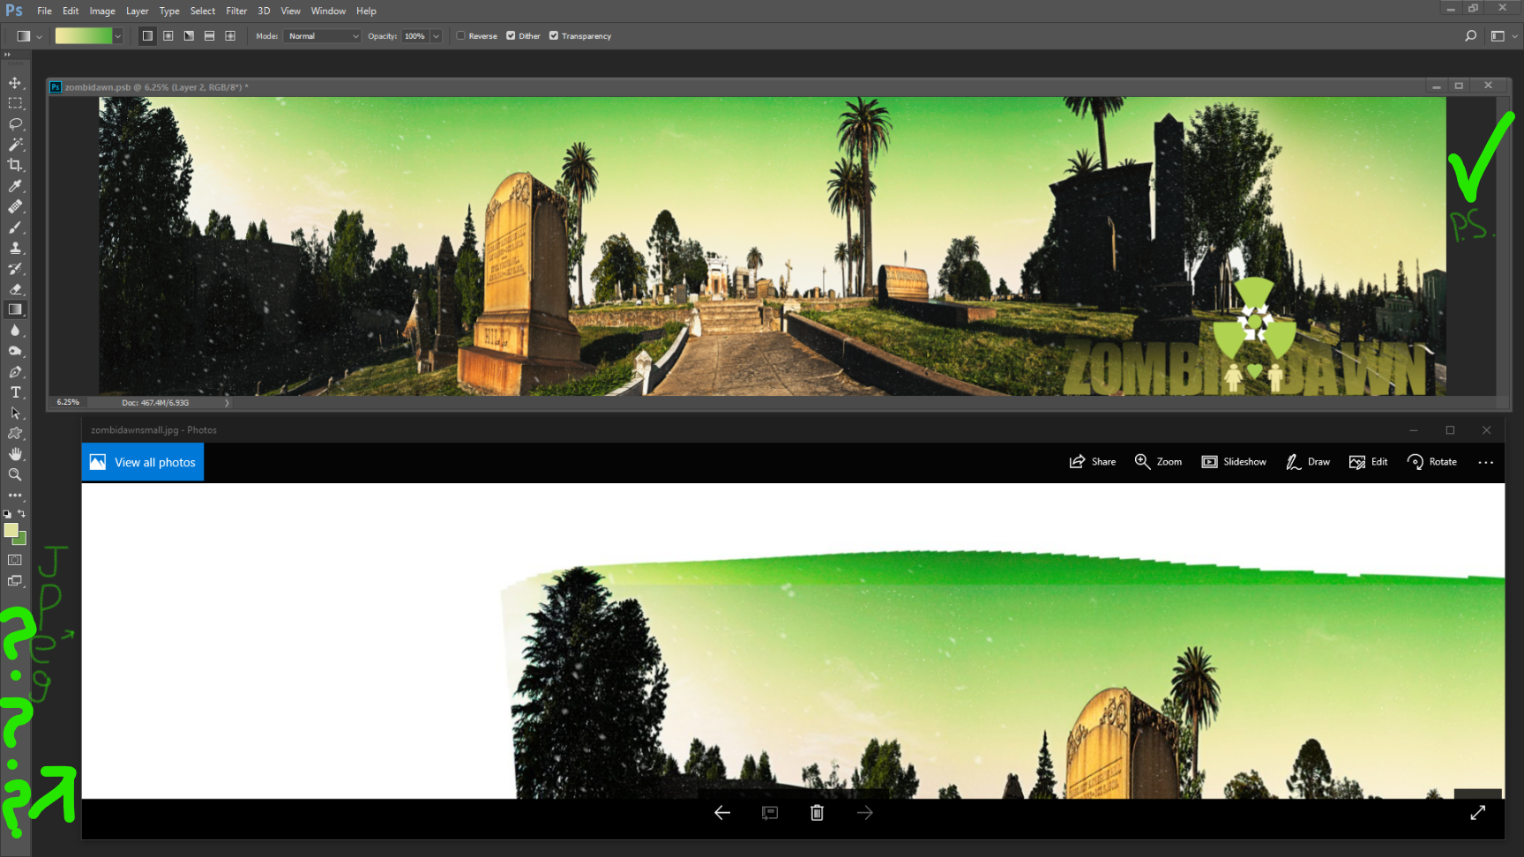The width and height of the screenshot is (1524, 857).
Task: Select the Gradient tool
Action: [15, 309]
